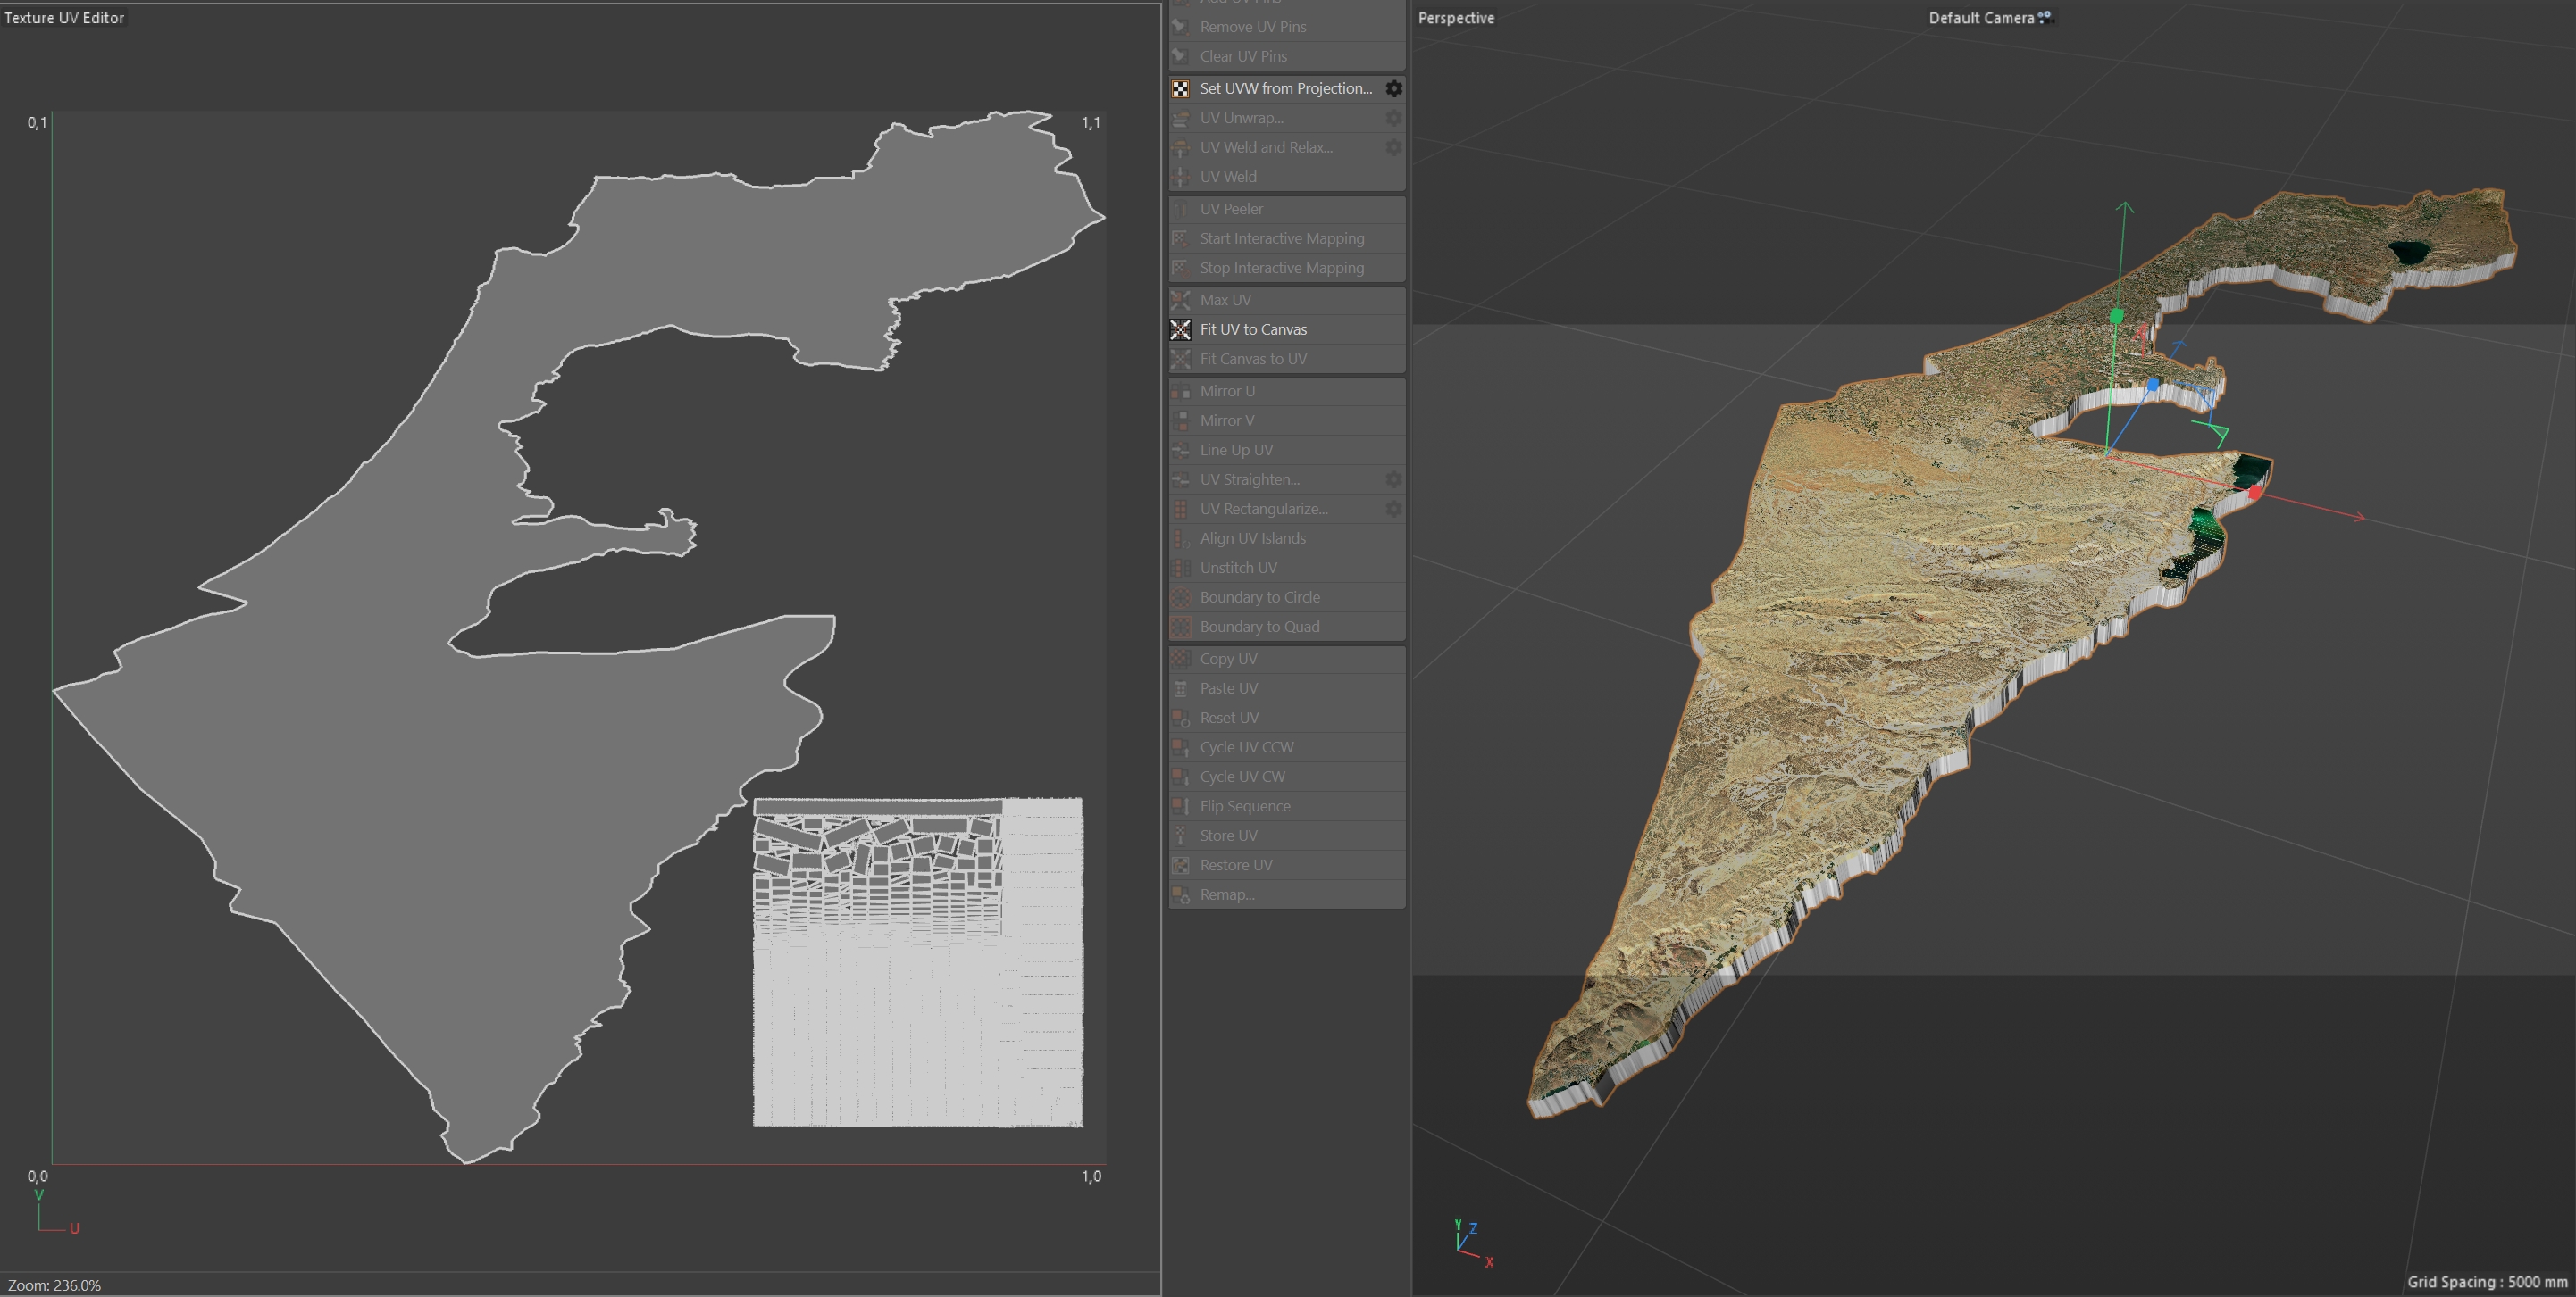The width and height of the screenshot is (2576, 1297).
Task: Click the Copy UV icon
Action: [x=1181, y=660]
